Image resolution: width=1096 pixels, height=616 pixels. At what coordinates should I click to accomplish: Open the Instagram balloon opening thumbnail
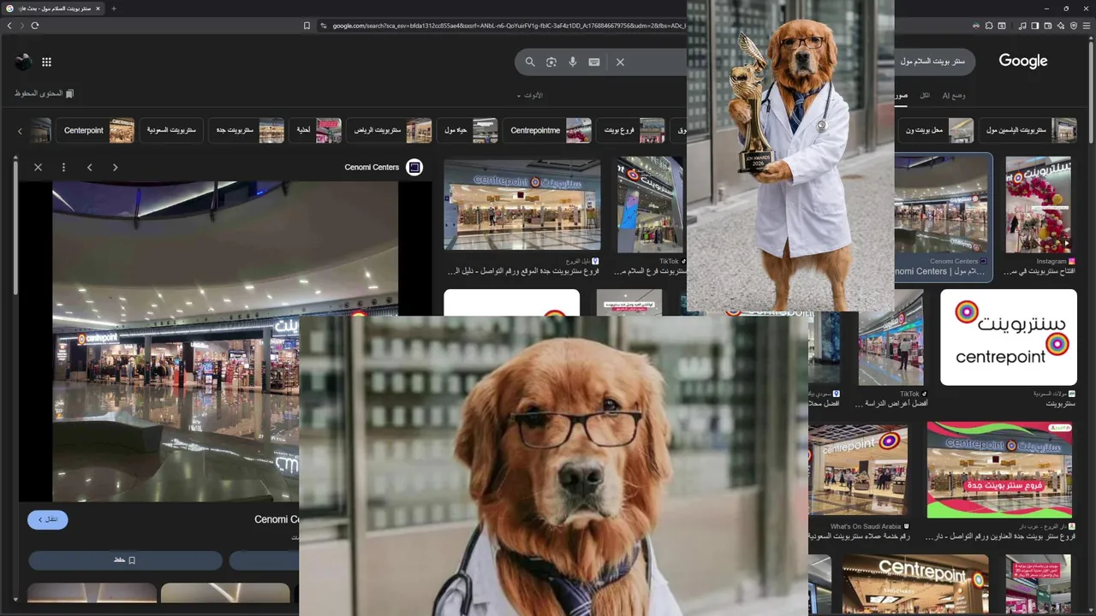pyautogui.click(x=1039, y=204)
